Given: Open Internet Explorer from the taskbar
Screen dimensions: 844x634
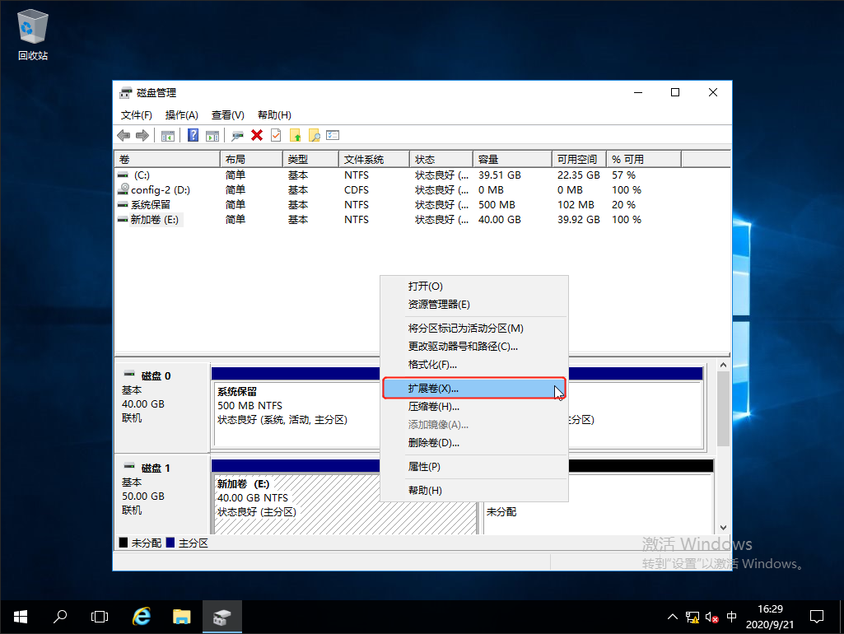Looking at the screenshot, I should pos(142,616).
